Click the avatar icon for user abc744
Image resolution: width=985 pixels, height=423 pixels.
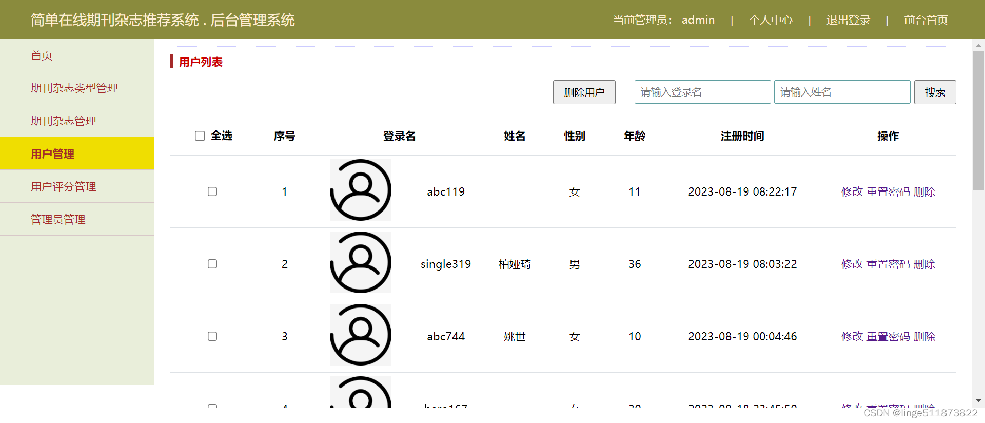361,335
